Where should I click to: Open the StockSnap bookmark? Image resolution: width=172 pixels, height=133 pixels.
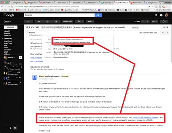(x=110, y=10)
